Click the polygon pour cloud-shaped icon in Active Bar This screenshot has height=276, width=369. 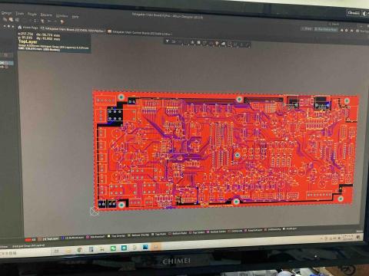pos(223,44)
